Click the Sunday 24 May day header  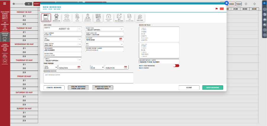pos(24,109)
